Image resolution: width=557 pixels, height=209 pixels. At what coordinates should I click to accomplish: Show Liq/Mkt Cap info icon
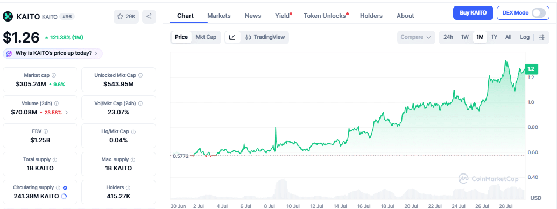pyautogui.click(x=133, y=131)
